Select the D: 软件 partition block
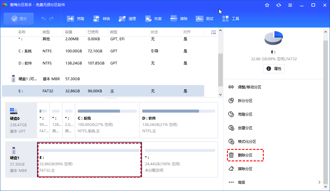The width and height of the screenshot is (330, 191). (179, 120)
